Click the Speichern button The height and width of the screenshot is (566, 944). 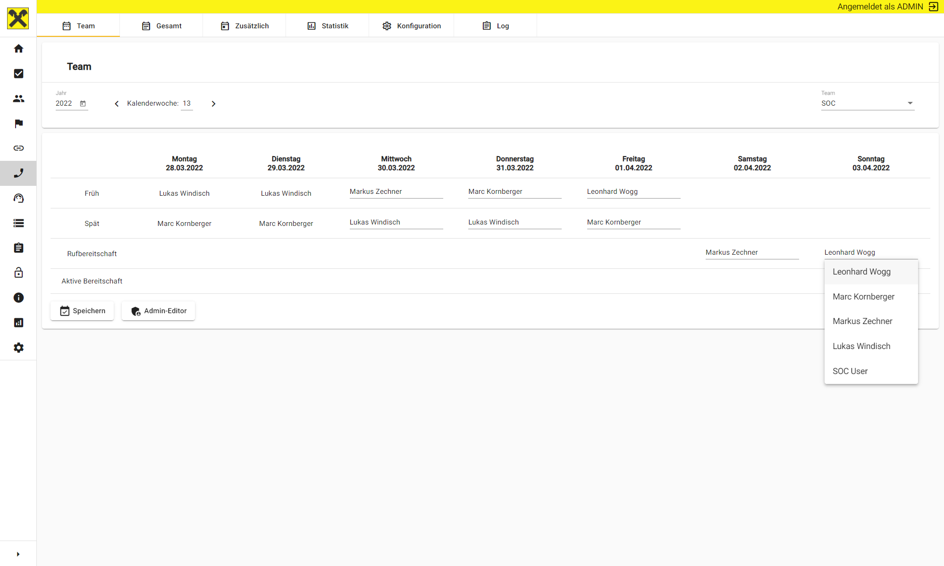[82, 311]
